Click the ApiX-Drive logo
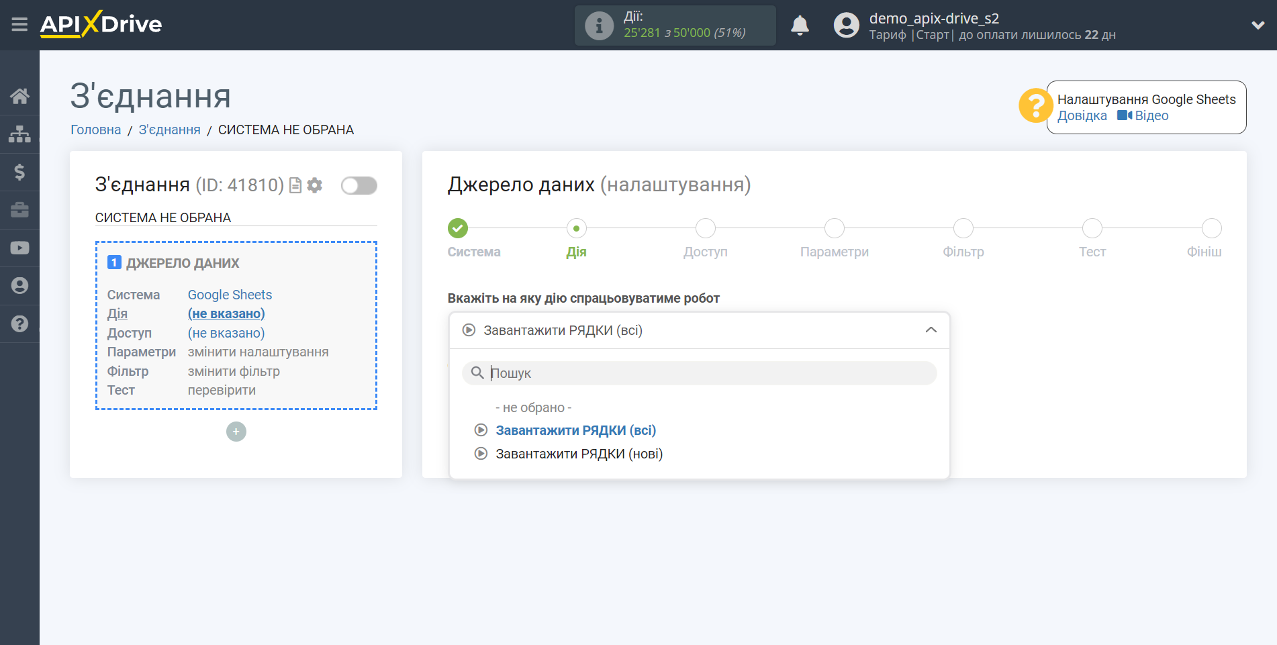 click(x=101, y=24)
